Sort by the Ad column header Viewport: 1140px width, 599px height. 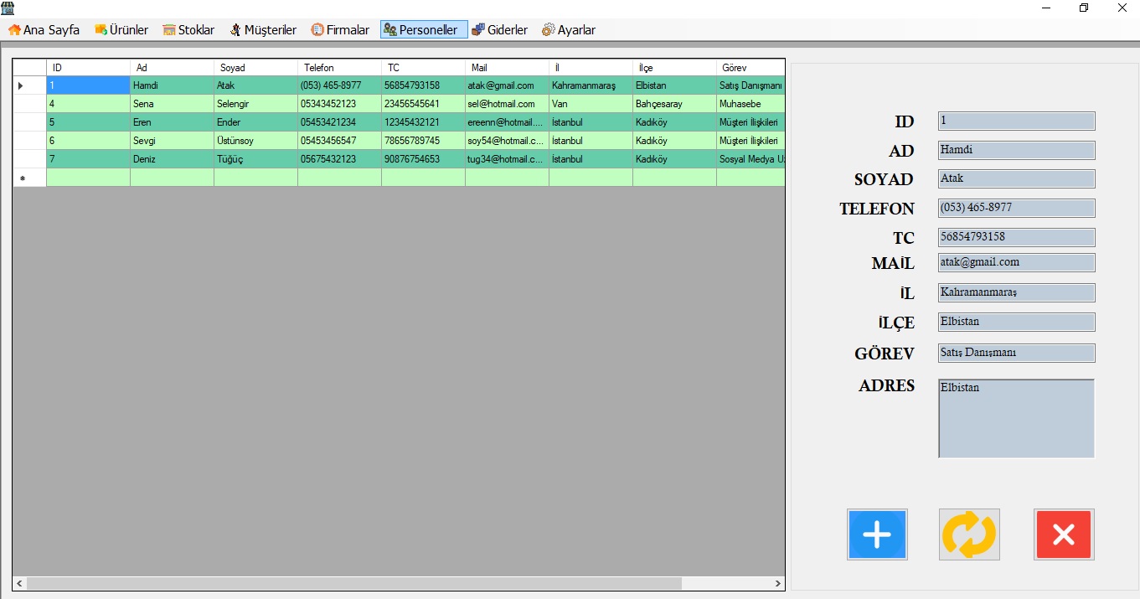[172, 67]
